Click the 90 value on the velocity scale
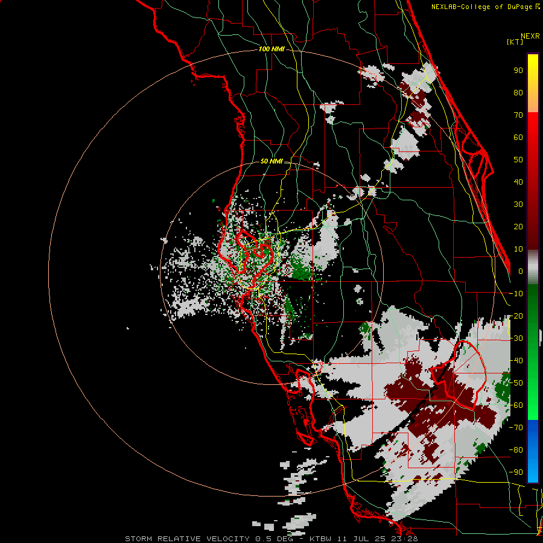The height and width of the screenshot is (543, 543). pos(518,71)
